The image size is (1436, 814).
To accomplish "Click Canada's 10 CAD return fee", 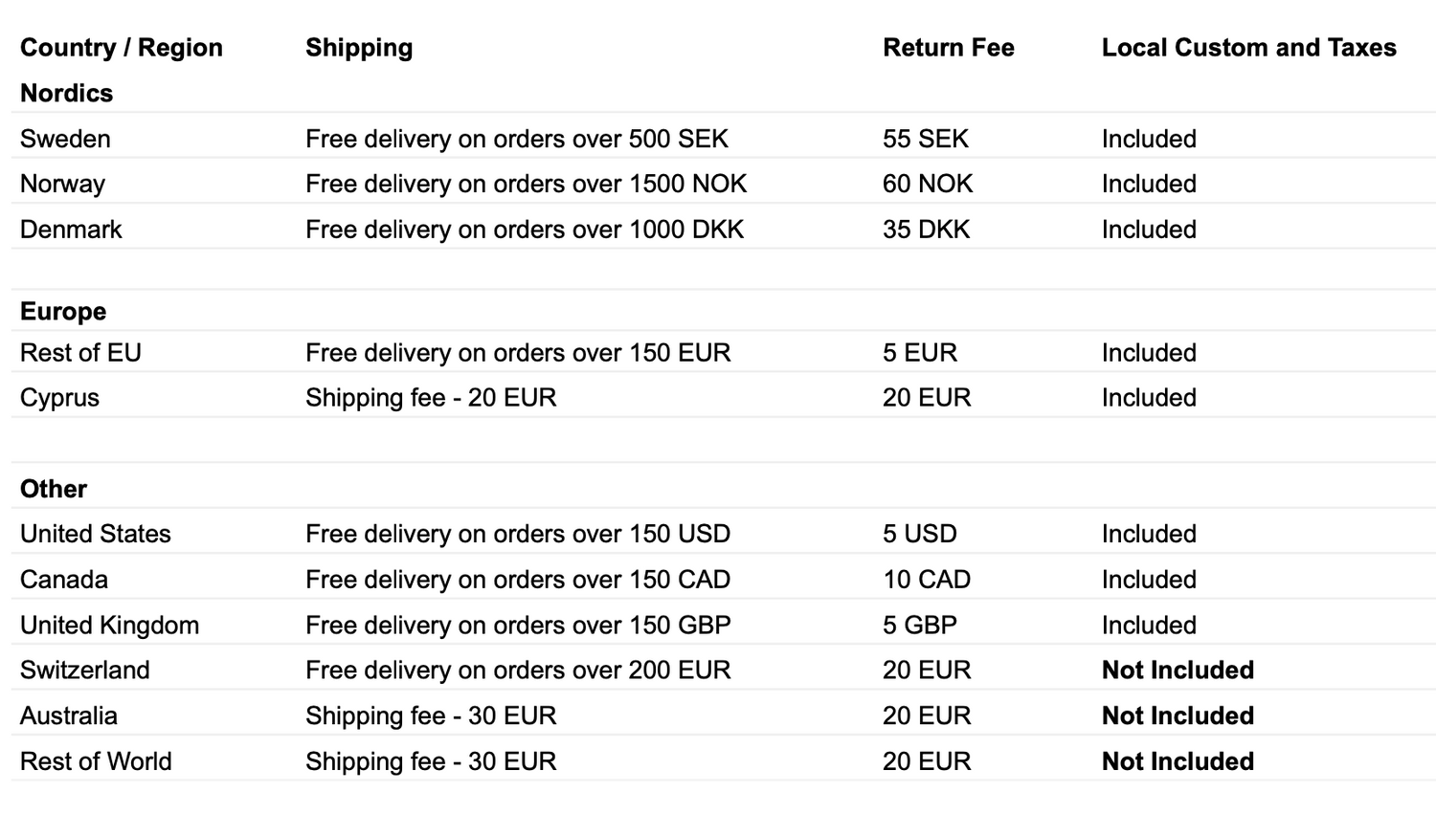I will 926,580.
